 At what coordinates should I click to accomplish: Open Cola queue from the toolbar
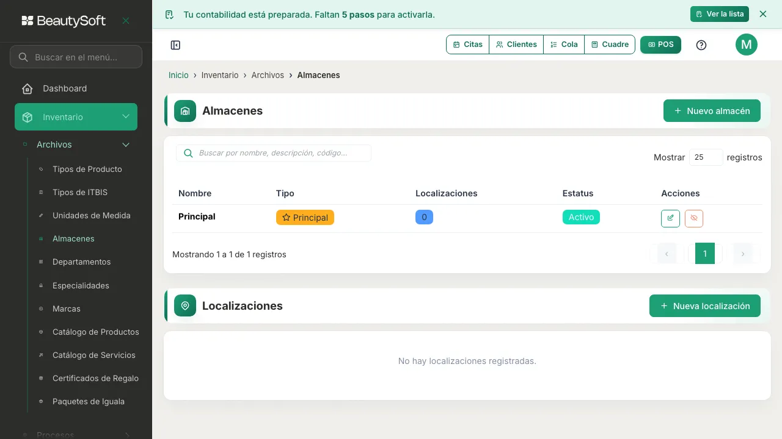coord(564,45)
